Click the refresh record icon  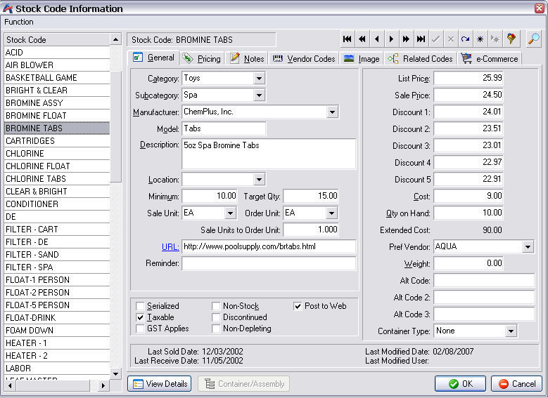tap(465, 39)
